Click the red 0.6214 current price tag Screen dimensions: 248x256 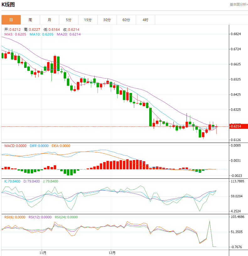point(239,126)
